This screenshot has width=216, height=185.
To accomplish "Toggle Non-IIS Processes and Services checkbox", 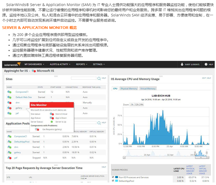I will pos(113,177).
